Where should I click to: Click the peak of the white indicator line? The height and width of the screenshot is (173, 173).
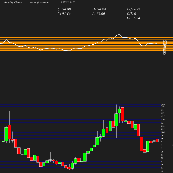(119, 34)
